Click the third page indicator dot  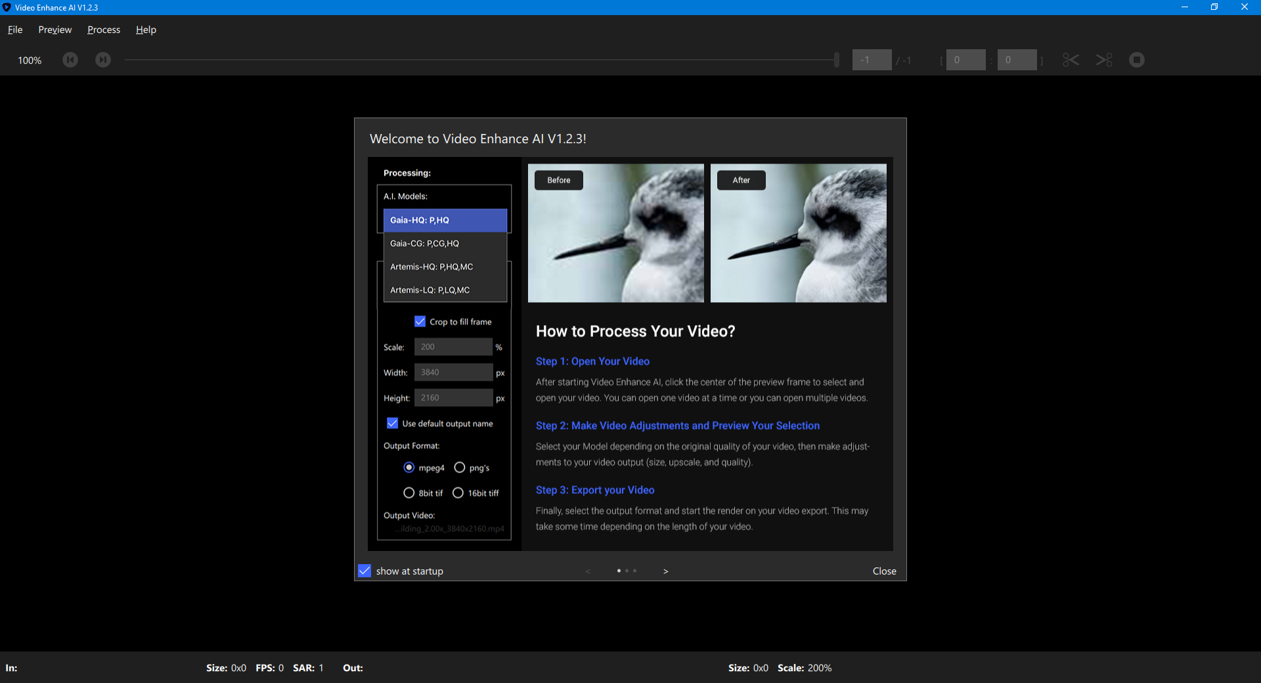(x=634, y=571)
